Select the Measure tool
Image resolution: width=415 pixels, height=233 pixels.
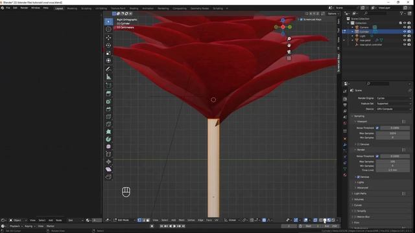click(x=108, y=77)
